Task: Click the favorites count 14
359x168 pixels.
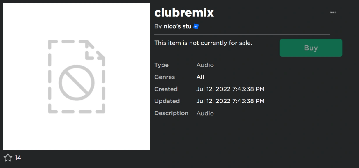Action: 18,158
